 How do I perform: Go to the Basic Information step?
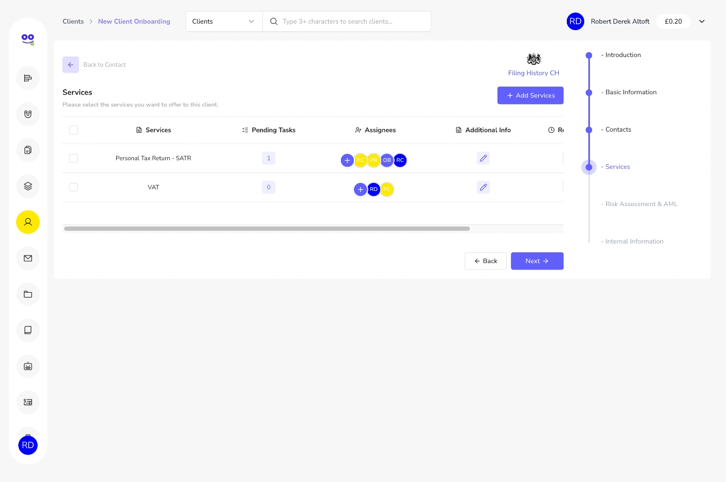pos(629,92)
